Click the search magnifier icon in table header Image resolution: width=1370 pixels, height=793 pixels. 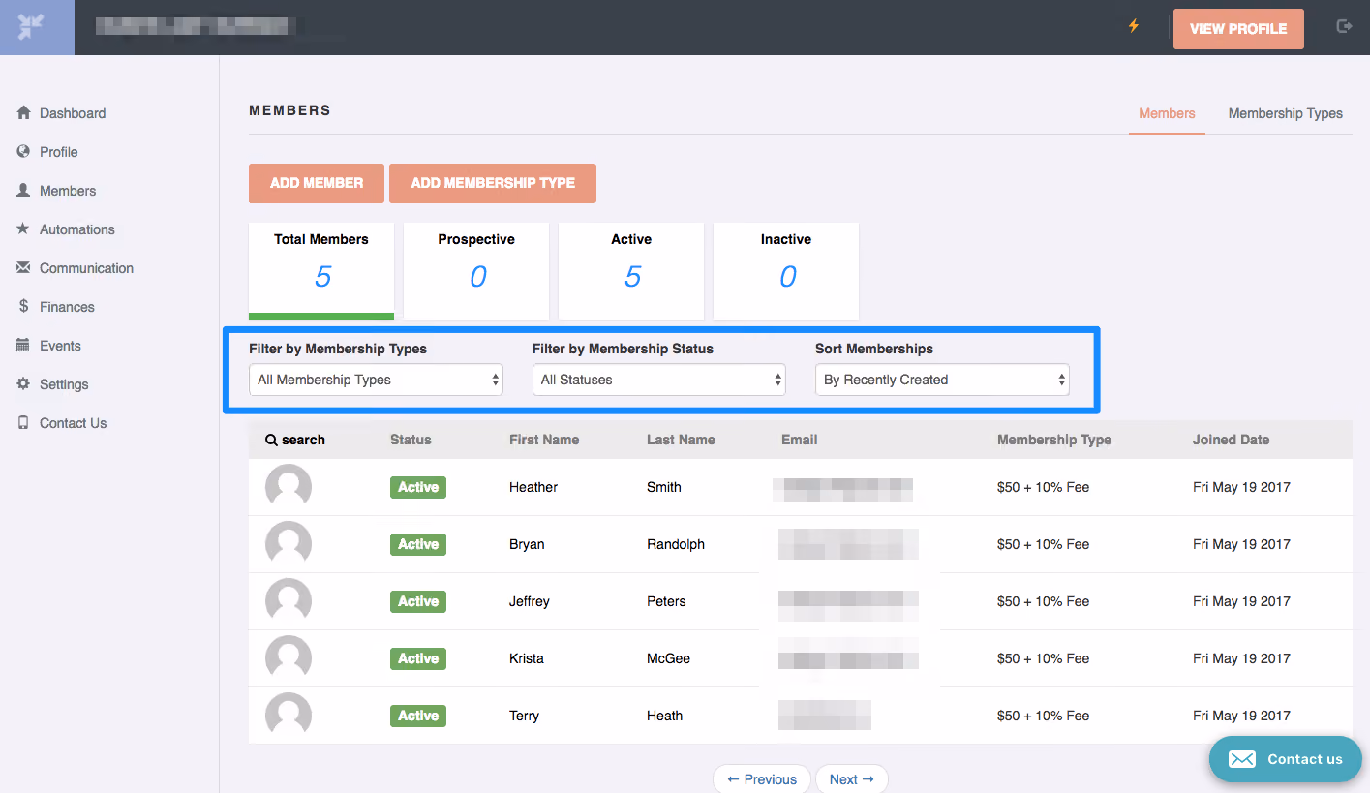[271, 440]
